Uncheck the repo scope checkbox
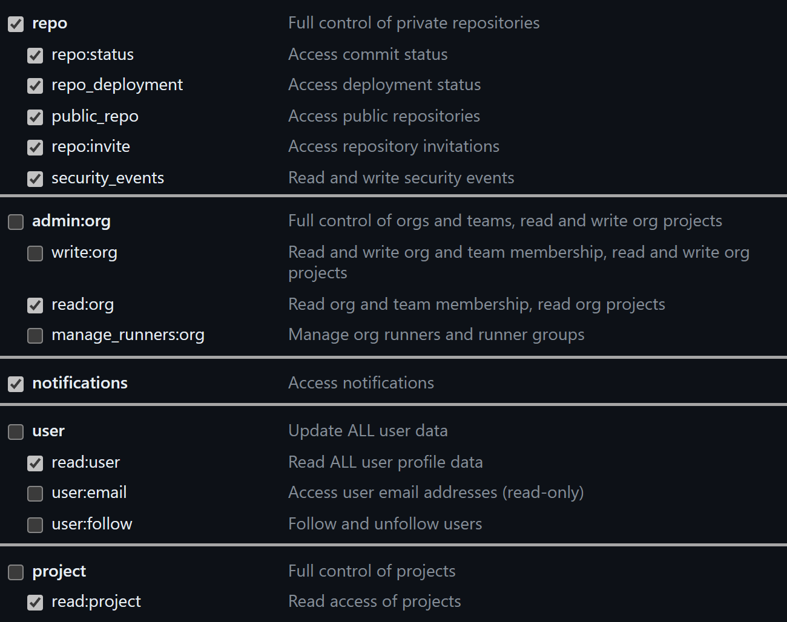Image resolution: width=787 pixels, height=622 pixels. pyautogui.click(x=16, y=24)
